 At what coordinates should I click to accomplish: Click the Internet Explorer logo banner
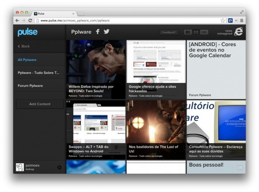point(230,32)
